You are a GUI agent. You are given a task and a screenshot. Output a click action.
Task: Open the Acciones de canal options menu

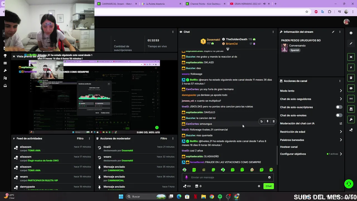[x=340, y=81]
